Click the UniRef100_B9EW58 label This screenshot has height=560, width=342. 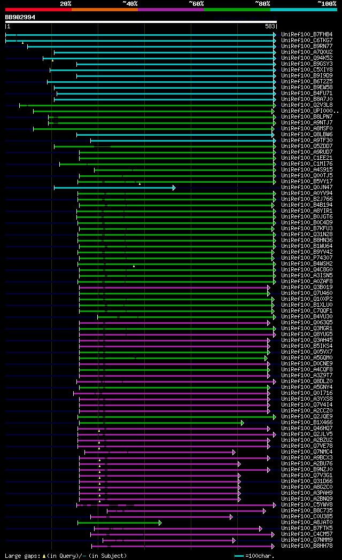307,87
